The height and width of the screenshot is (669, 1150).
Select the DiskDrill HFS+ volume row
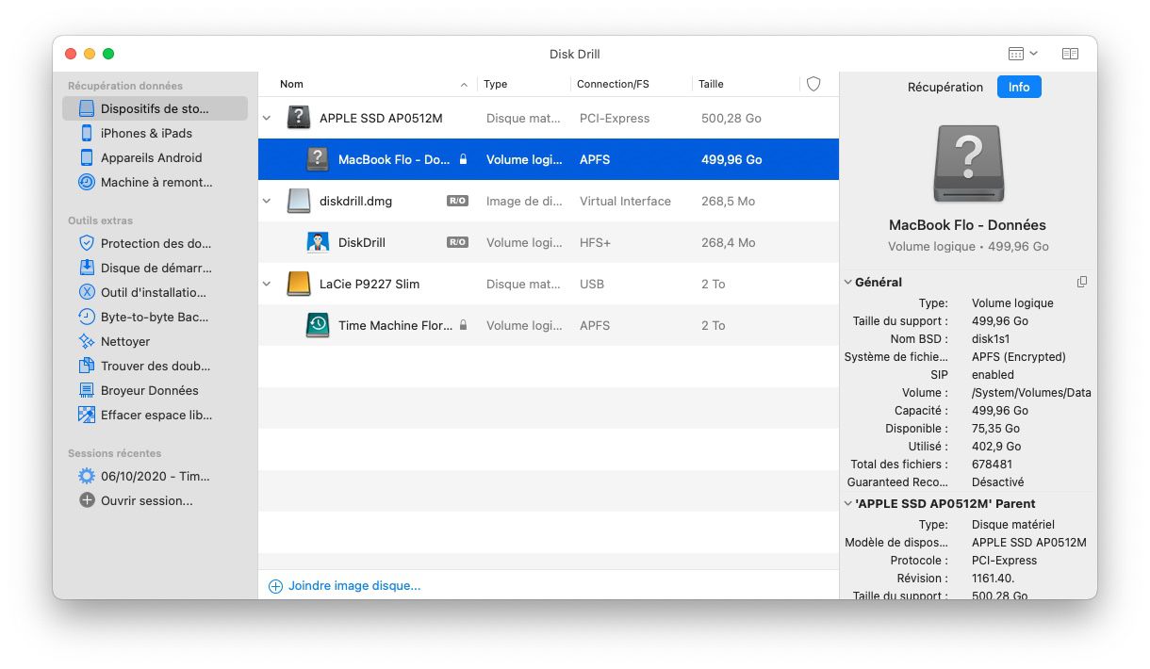[362, 242]
